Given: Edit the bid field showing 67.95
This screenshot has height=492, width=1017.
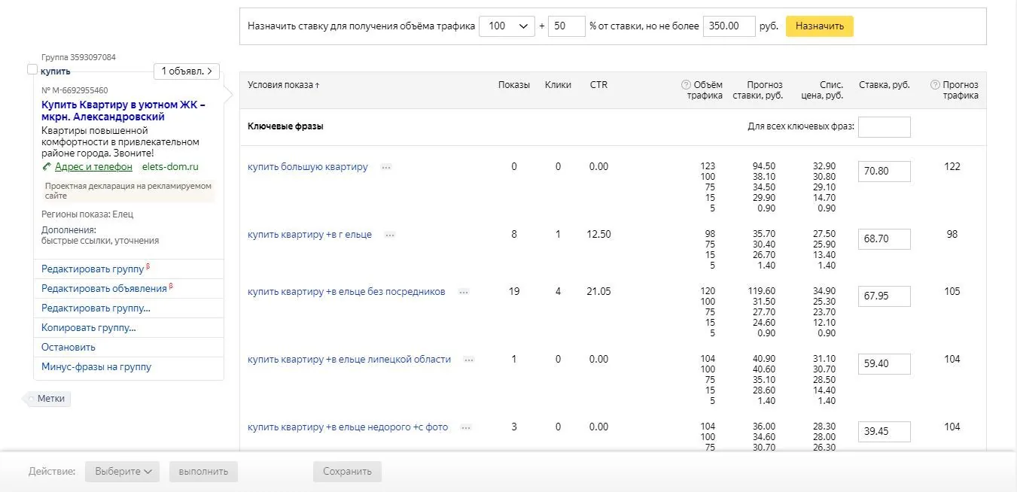Looking at the screenshot, I should (884, 296).
